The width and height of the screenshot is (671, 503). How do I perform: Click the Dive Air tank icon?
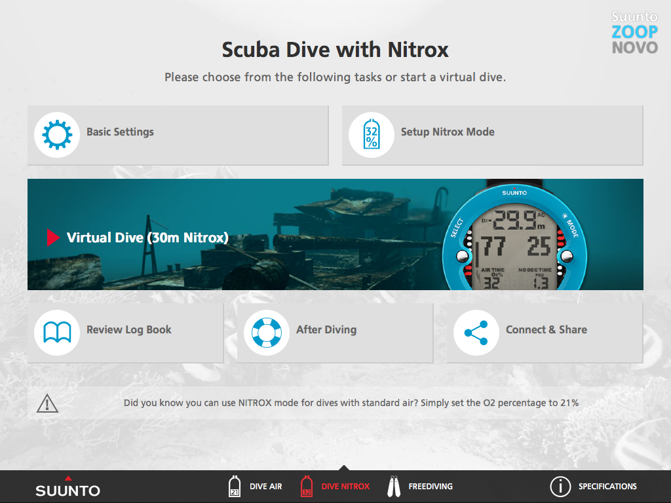[234, 486]
